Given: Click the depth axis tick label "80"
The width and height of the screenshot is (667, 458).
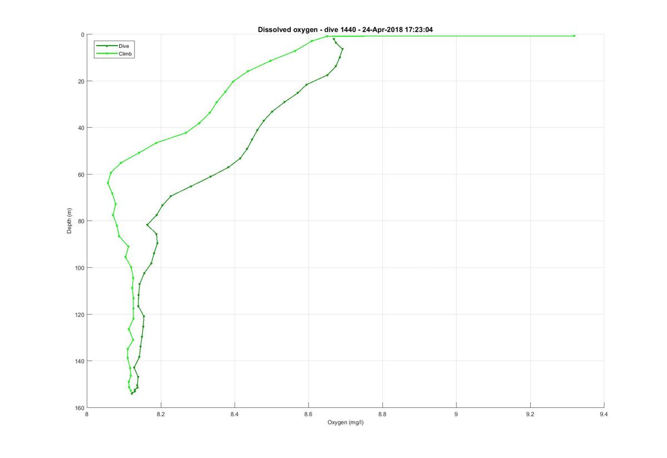Looking at the screenshot, I should click(x=81, y=221).
